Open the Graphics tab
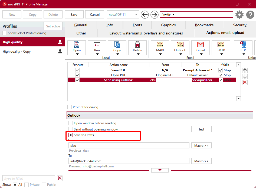 [168, 25]
